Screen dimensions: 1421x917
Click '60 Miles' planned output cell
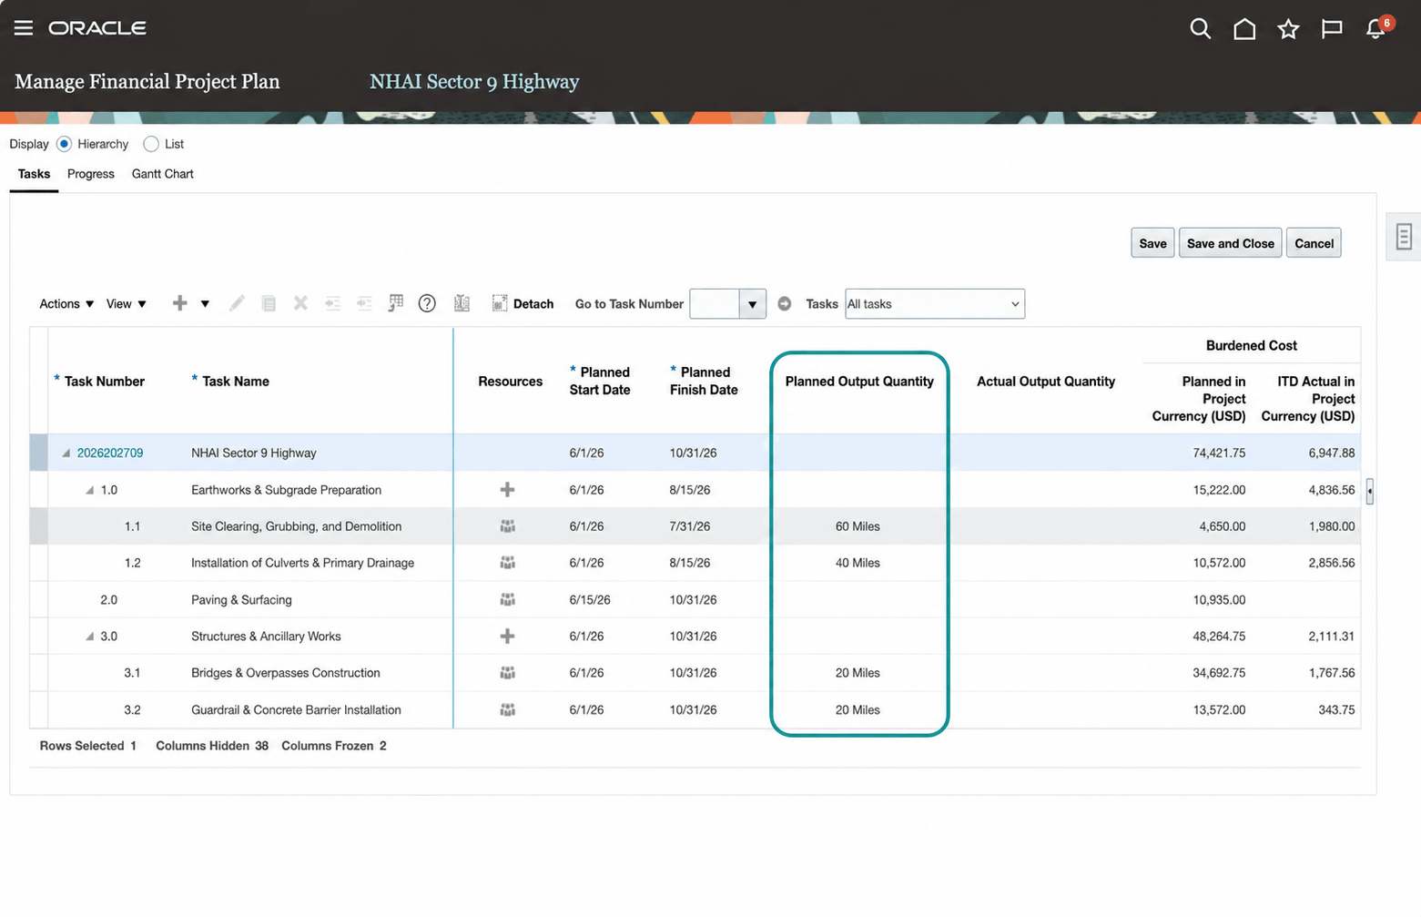(858, 526)
